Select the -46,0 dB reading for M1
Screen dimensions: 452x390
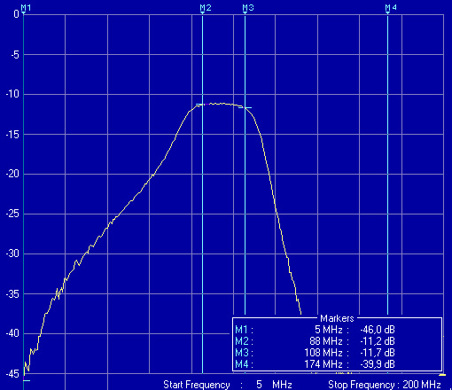tap(378, 330)
